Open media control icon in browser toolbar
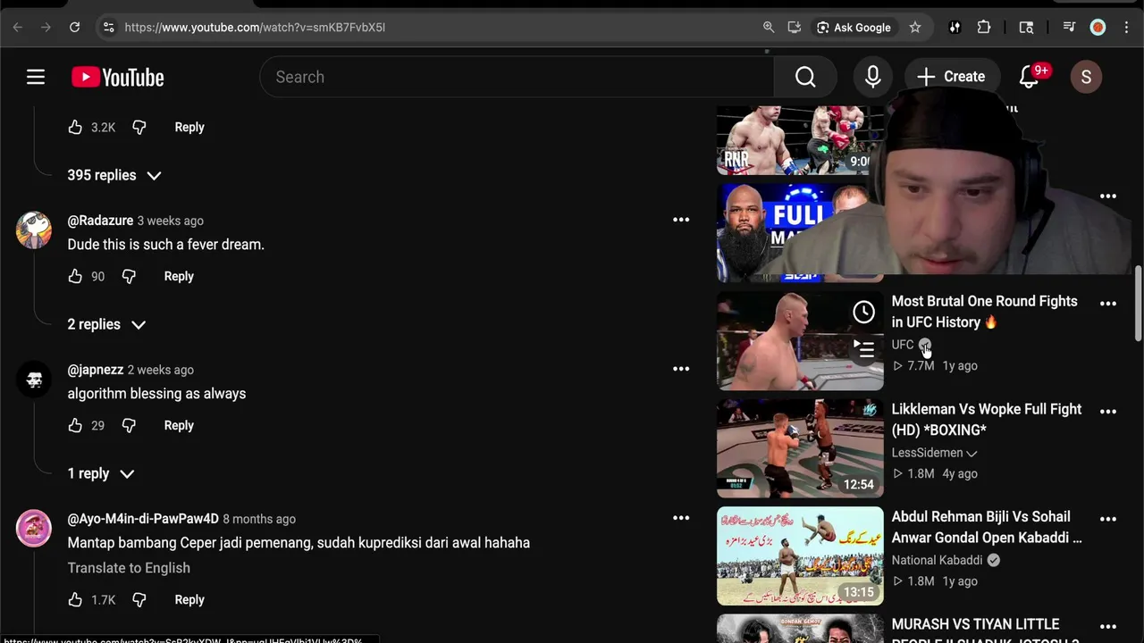The width and height of the screenshot is (1144, 643). pos(1069,28)
